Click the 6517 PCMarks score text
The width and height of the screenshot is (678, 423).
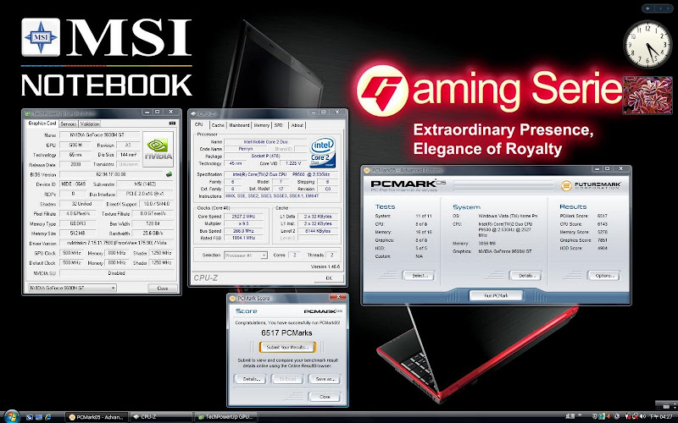click(286, 332)
